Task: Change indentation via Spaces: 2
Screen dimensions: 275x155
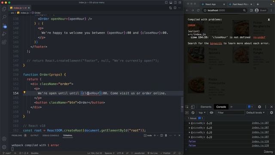Action: (x=110, y=153)
